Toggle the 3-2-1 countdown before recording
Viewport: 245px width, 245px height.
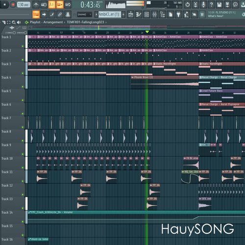point(52,4)
